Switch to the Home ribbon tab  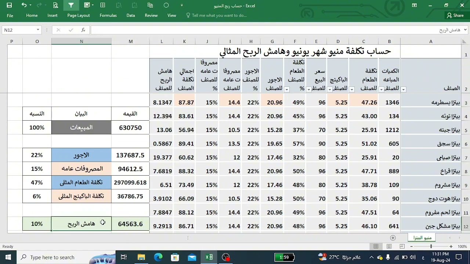click(x=32, y=15)
